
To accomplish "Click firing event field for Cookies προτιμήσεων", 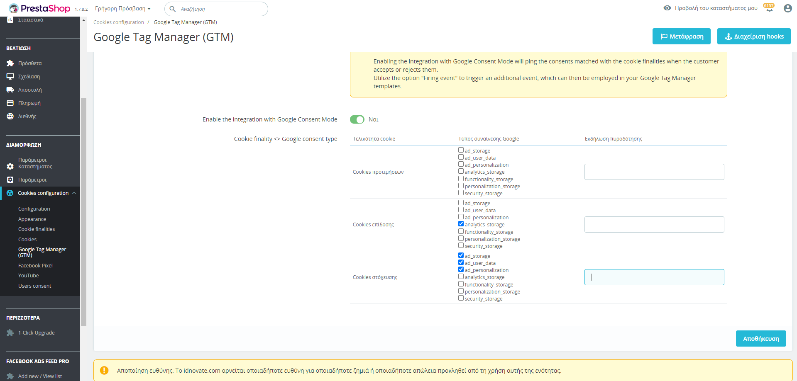I will coord(654,172).
